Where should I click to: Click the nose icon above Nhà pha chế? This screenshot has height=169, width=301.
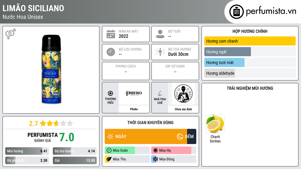click(x=160, y=93)
